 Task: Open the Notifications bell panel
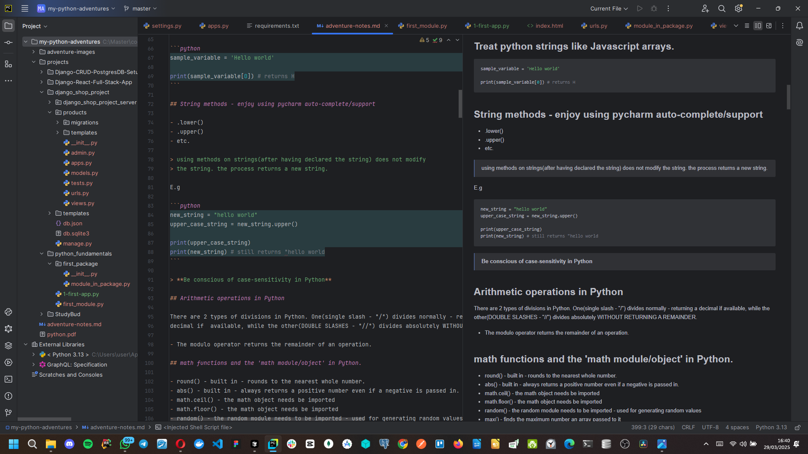(x=799, y=26)
